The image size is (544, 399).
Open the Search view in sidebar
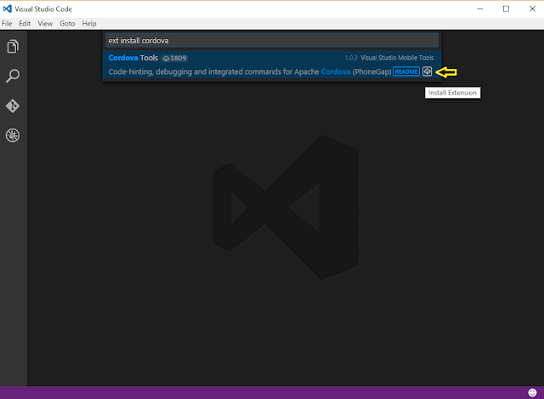[13, 76]
